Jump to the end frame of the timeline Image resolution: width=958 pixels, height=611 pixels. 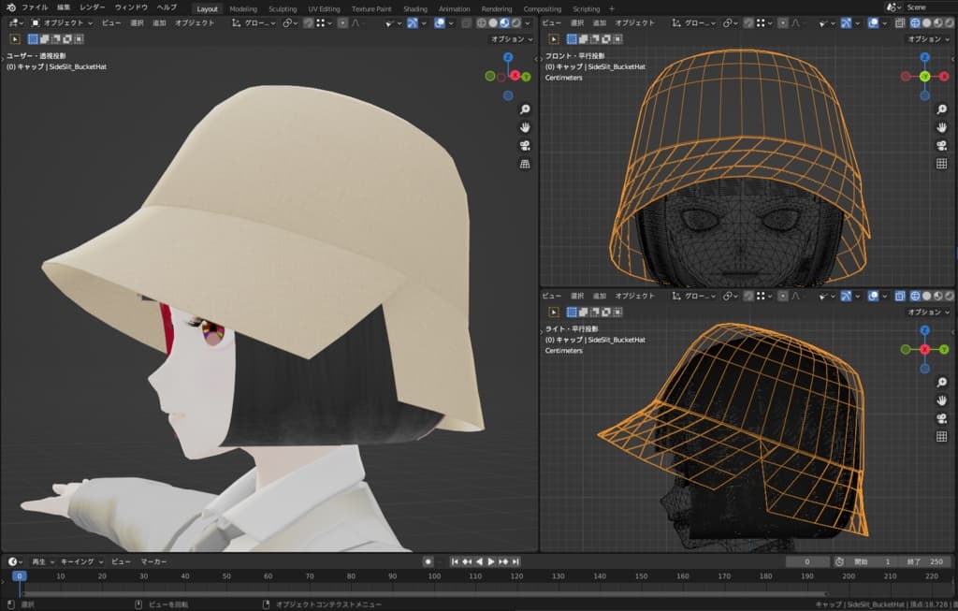tap(517, 561)
